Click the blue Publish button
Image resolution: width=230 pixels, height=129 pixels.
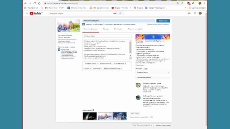click(x=163, y=21)
